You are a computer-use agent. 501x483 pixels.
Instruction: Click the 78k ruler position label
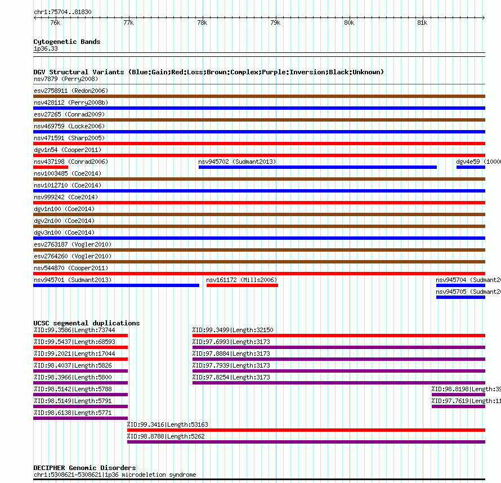[202, 23]
